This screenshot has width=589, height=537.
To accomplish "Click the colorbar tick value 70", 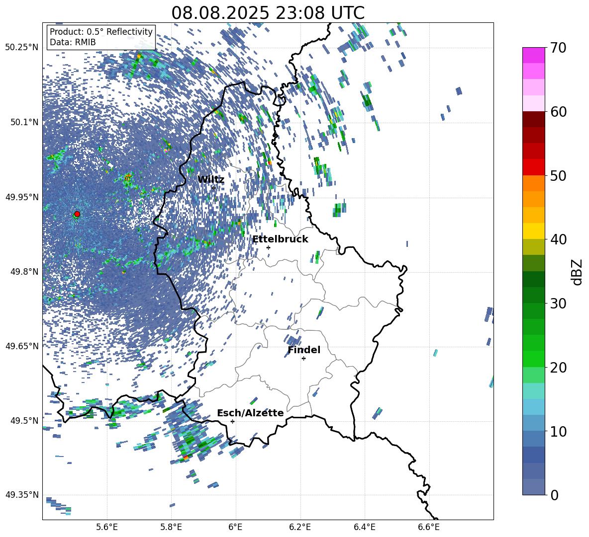I will 558,48.
